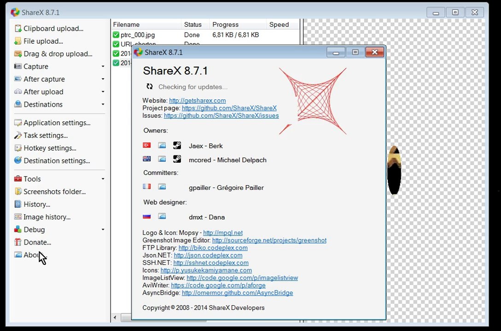Click the File upload icon
501x331 pixels.
[x=18, y=41]
